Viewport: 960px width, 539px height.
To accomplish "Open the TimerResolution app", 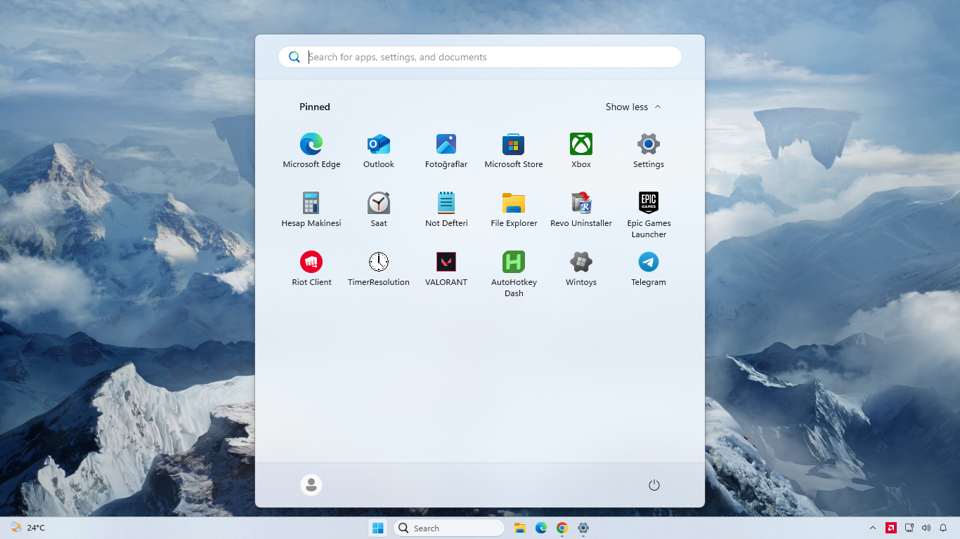I will pos(379,269).
